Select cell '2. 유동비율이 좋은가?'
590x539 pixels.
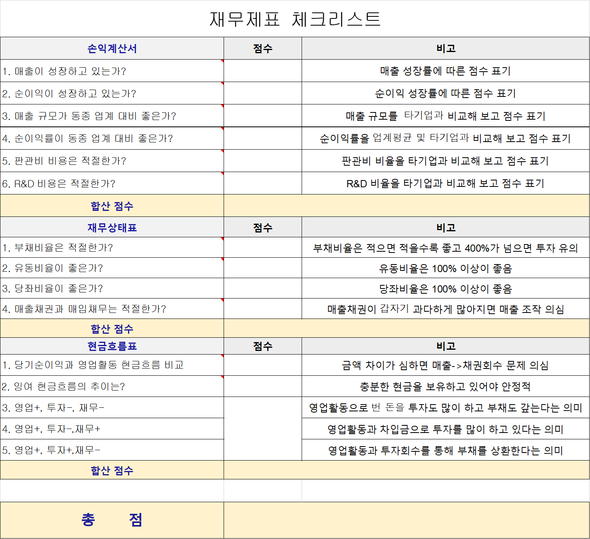(112, 268)
